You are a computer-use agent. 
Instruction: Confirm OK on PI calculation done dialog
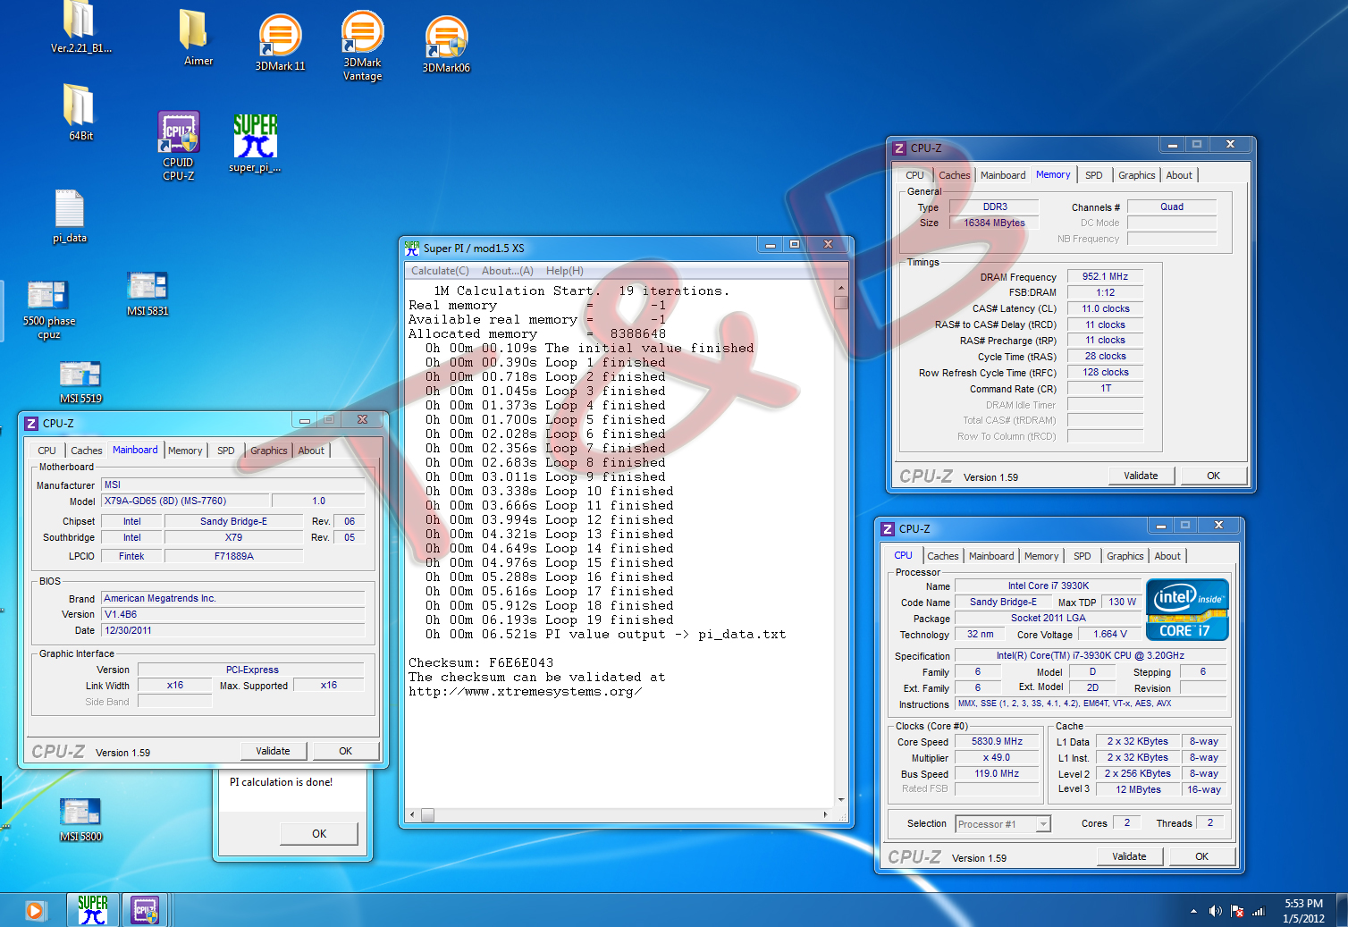(x=319, y=834)
